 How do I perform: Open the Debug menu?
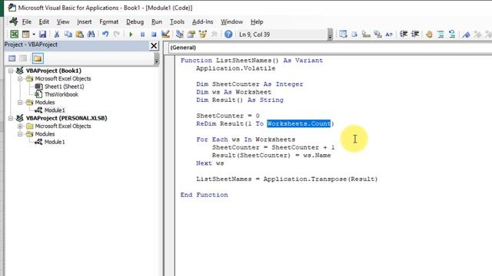click(135, 21)
